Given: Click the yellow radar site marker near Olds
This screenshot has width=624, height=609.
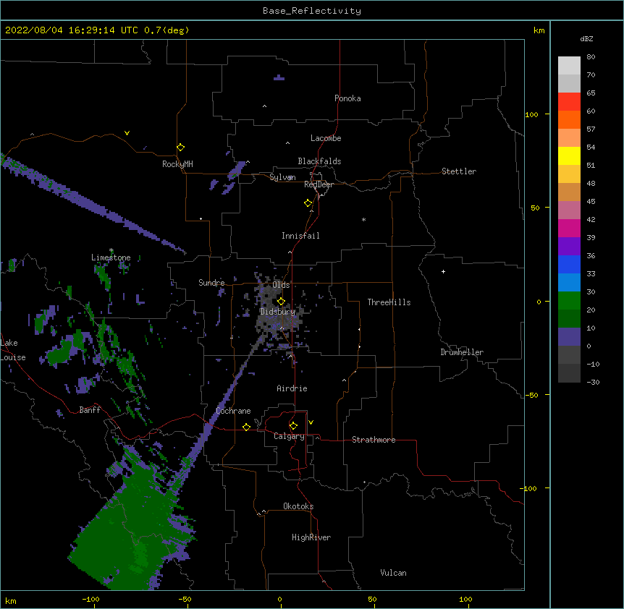Looking at the screenshot, I should pos(281,302).
